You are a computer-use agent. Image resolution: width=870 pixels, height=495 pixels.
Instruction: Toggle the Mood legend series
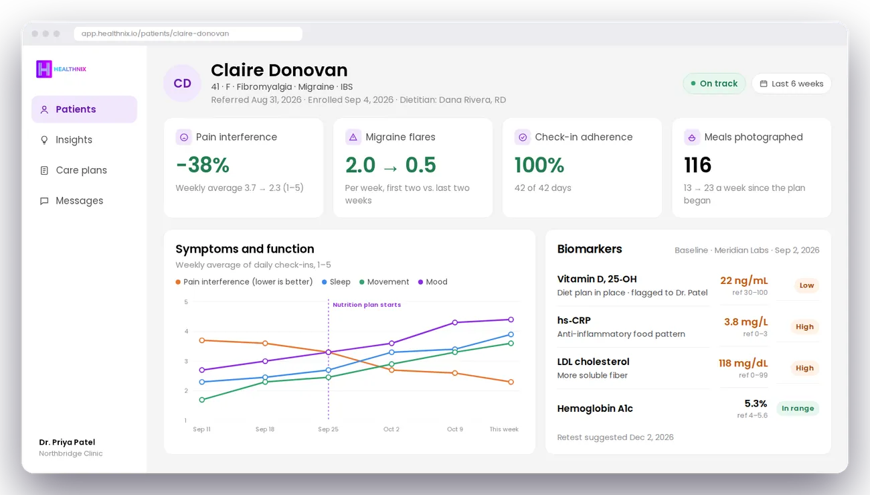click(432, 282)
